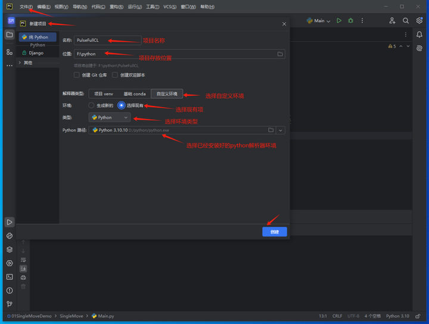Open the Terminal tool window

click(10, 277)
